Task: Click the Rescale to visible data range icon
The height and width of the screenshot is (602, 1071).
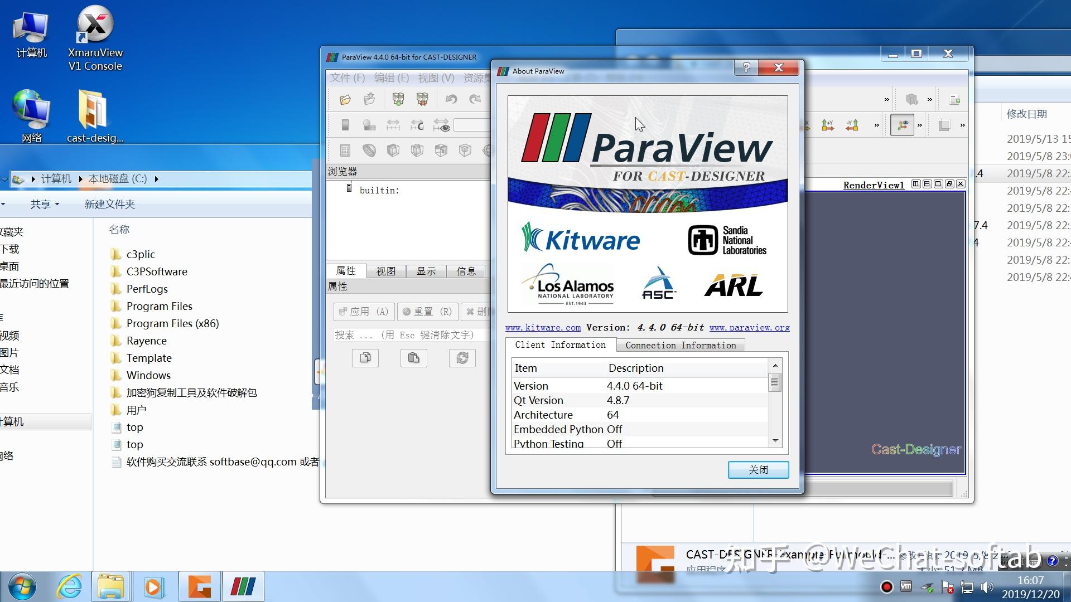Action: click(441, 125)
